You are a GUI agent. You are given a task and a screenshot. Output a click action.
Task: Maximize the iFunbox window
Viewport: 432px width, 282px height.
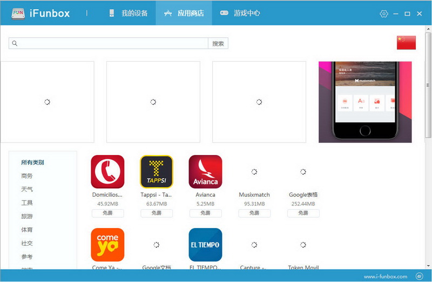tap(407, 14)
